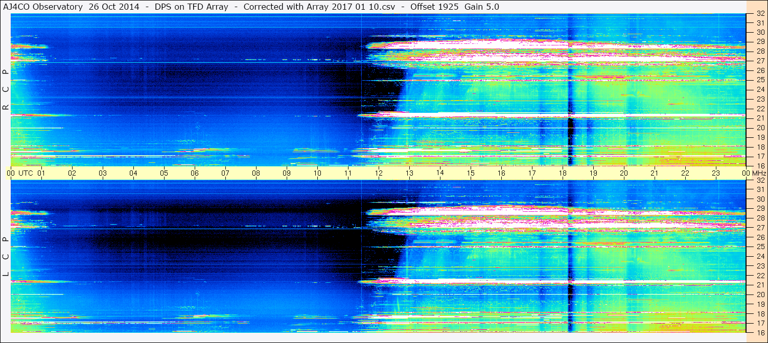Click the 05 hour tick label
The height and width of the screenshot is (343, 768).
(164, 173)
